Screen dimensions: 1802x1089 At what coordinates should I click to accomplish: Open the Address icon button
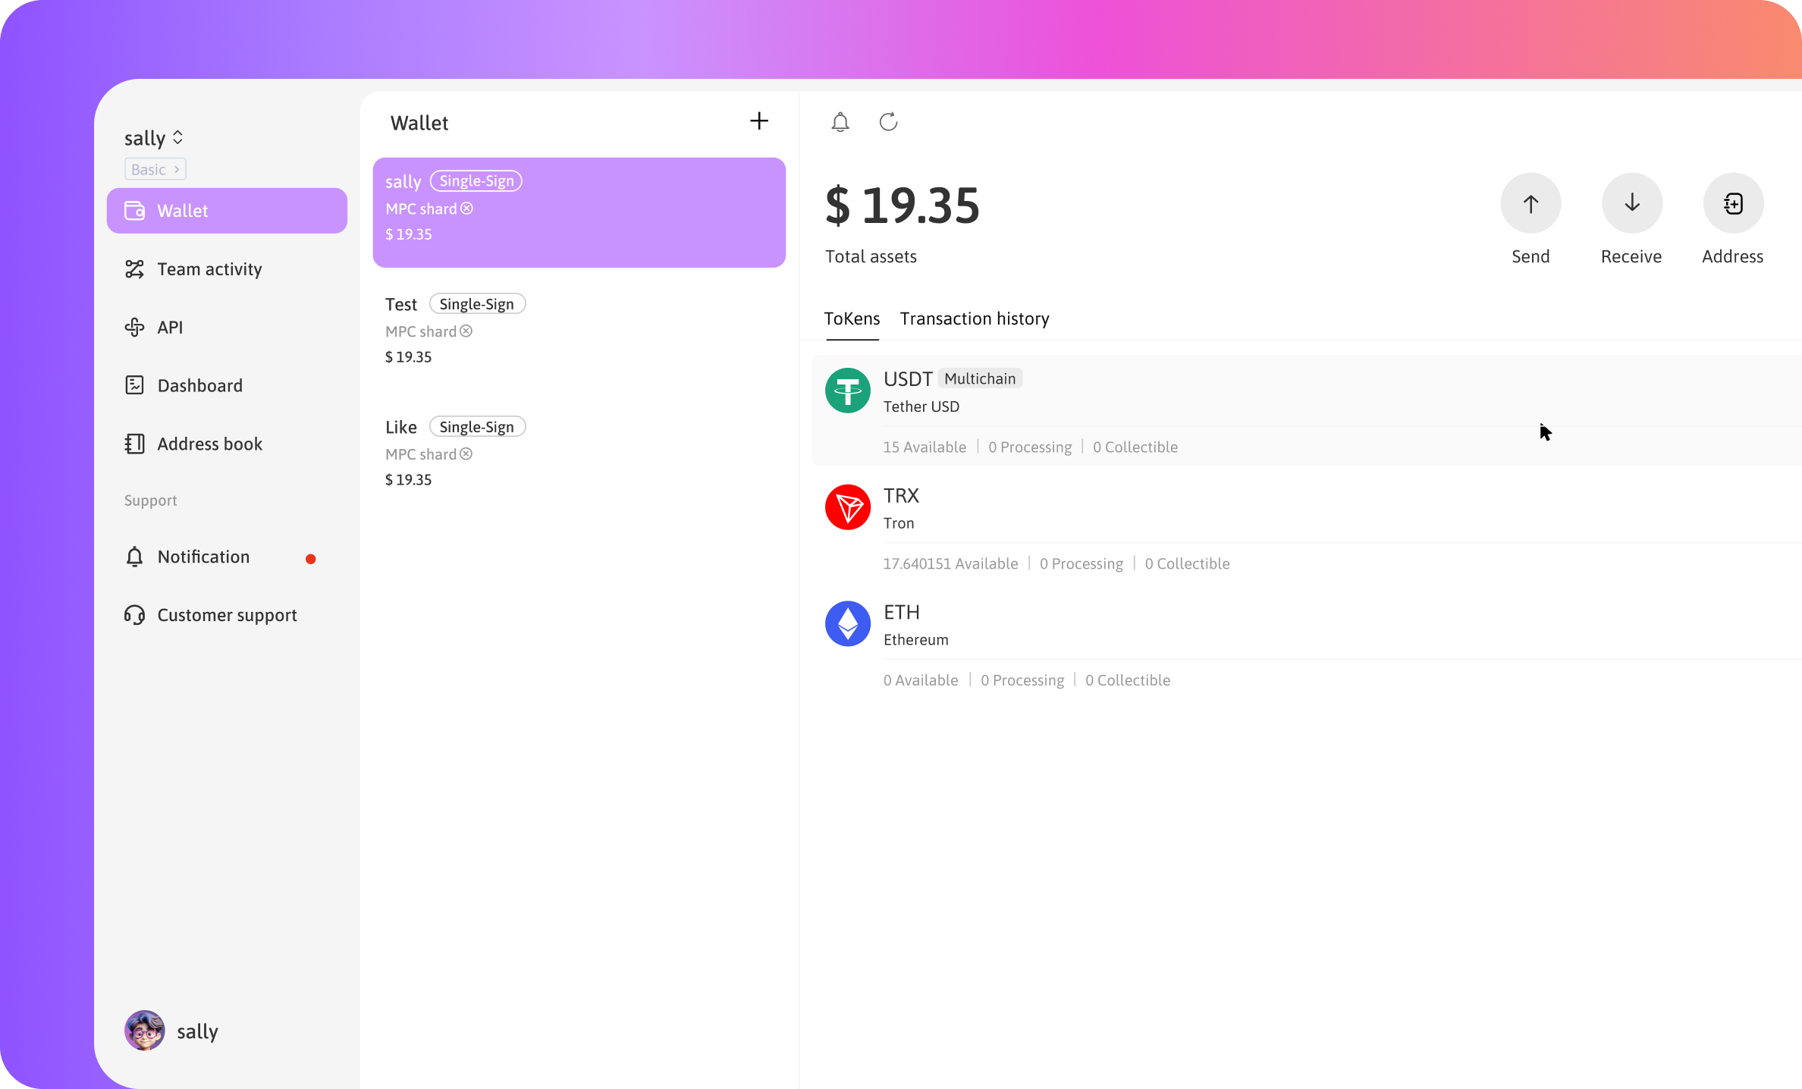[1733, 203]
